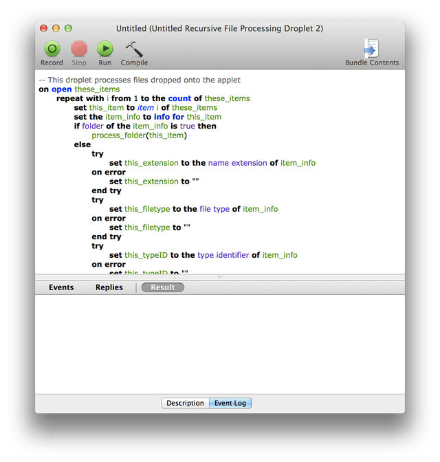The image size is (440, 462).
Task: Switch bottom pane to Description
Action: click(185, 403)
